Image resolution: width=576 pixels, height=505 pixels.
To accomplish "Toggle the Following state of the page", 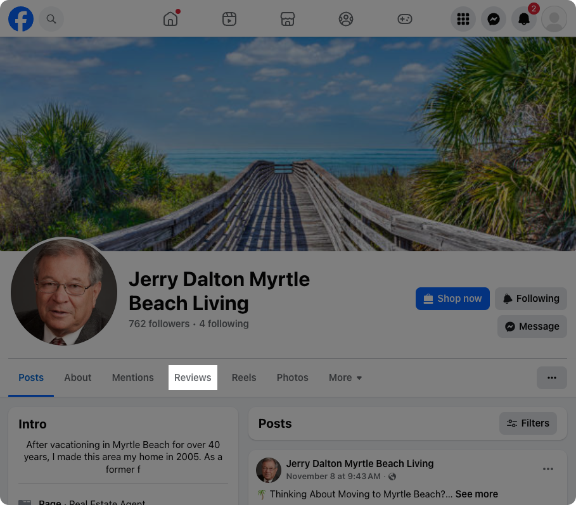I will coord(531,298).
